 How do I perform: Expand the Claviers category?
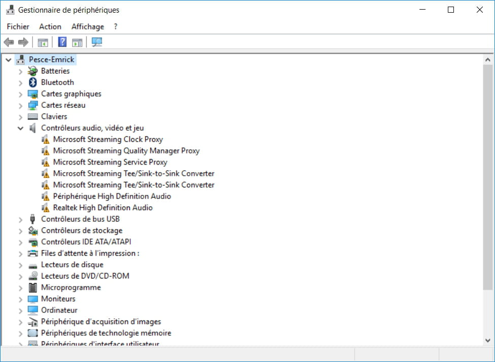[20, 117]
